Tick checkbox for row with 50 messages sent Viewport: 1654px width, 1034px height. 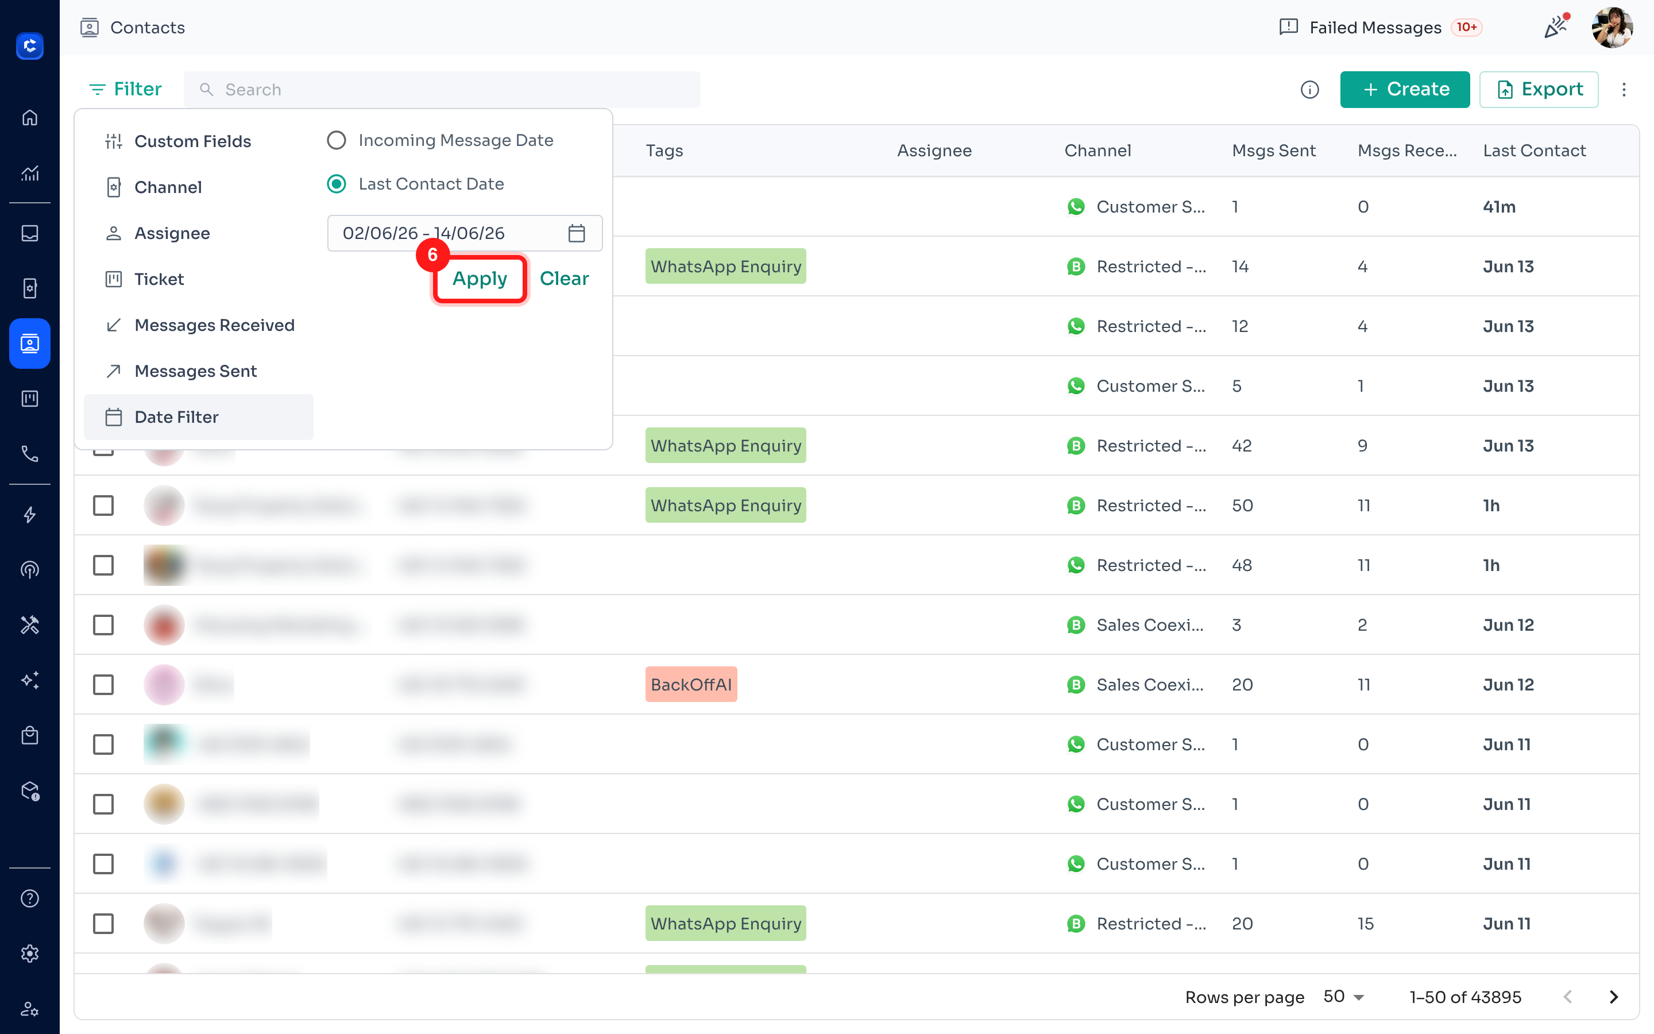point(103,506)
